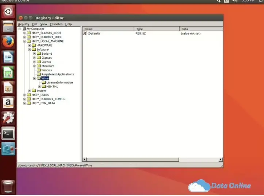Click the Policies folder icon
The image size is (264, 196).
[39, 70]
